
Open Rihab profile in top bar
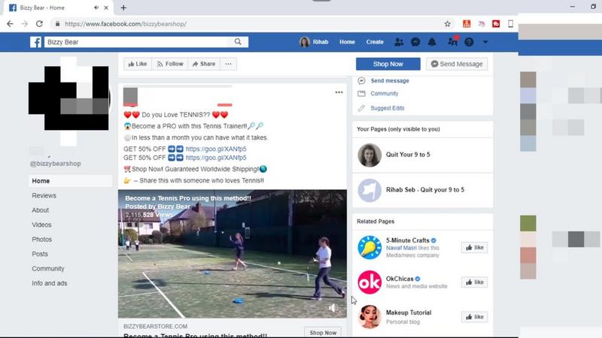[x=314, y=42]
